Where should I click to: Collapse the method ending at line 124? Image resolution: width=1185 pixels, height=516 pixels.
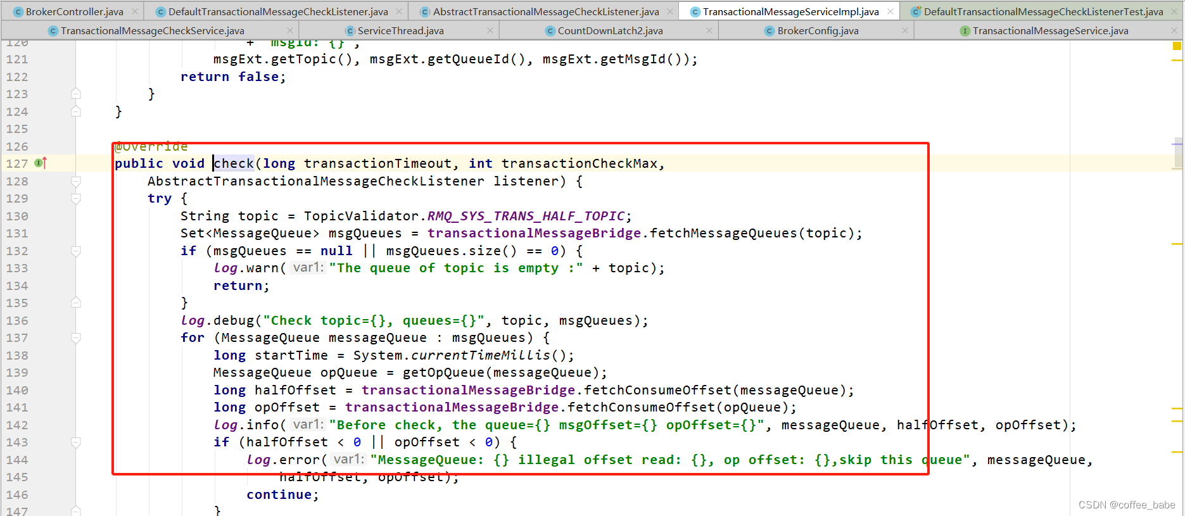(x=76, y=111)
